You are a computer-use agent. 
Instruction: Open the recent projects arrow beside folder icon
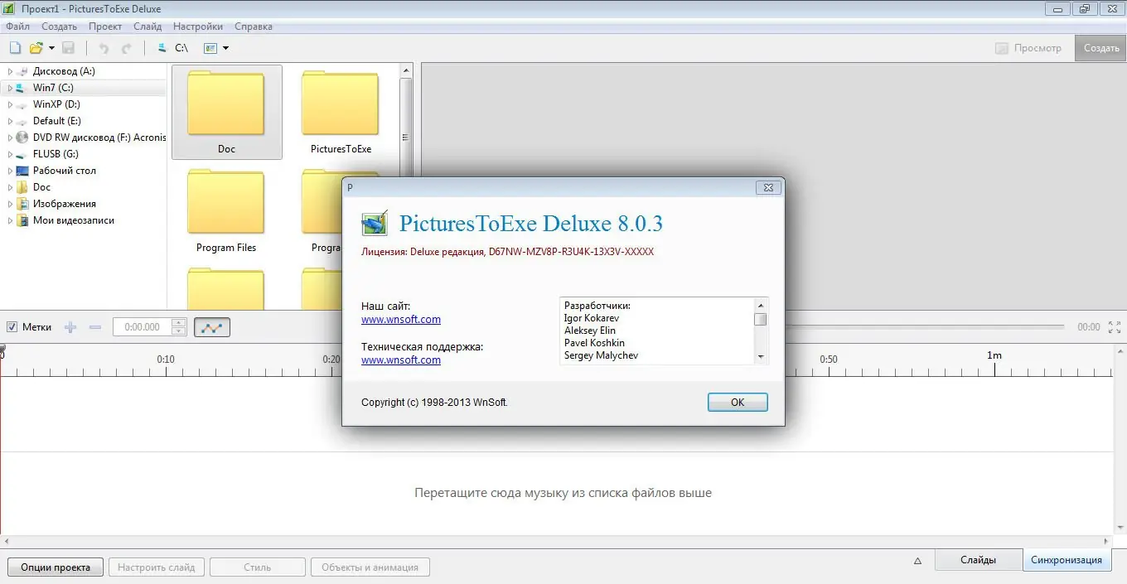51,48
